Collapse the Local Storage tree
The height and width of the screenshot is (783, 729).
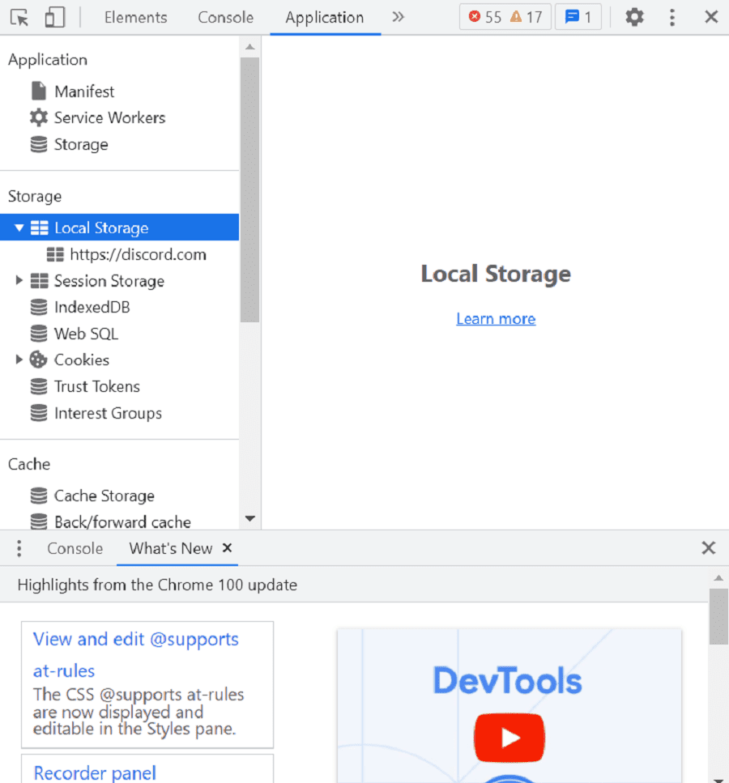19,228
